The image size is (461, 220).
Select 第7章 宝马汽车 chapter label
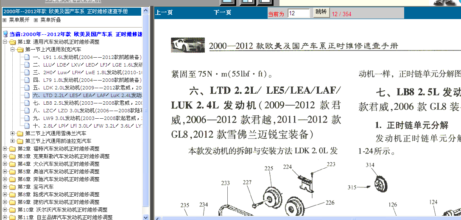pyautogui.click(x=36, y=187)
